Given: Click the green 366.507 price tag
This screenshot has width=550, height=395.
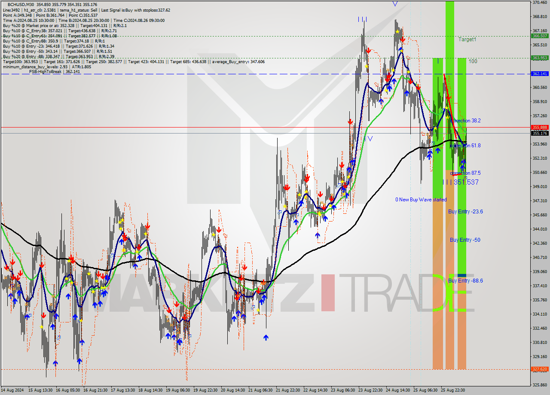Looking at the screenshot, I should [x=540, y=36].
